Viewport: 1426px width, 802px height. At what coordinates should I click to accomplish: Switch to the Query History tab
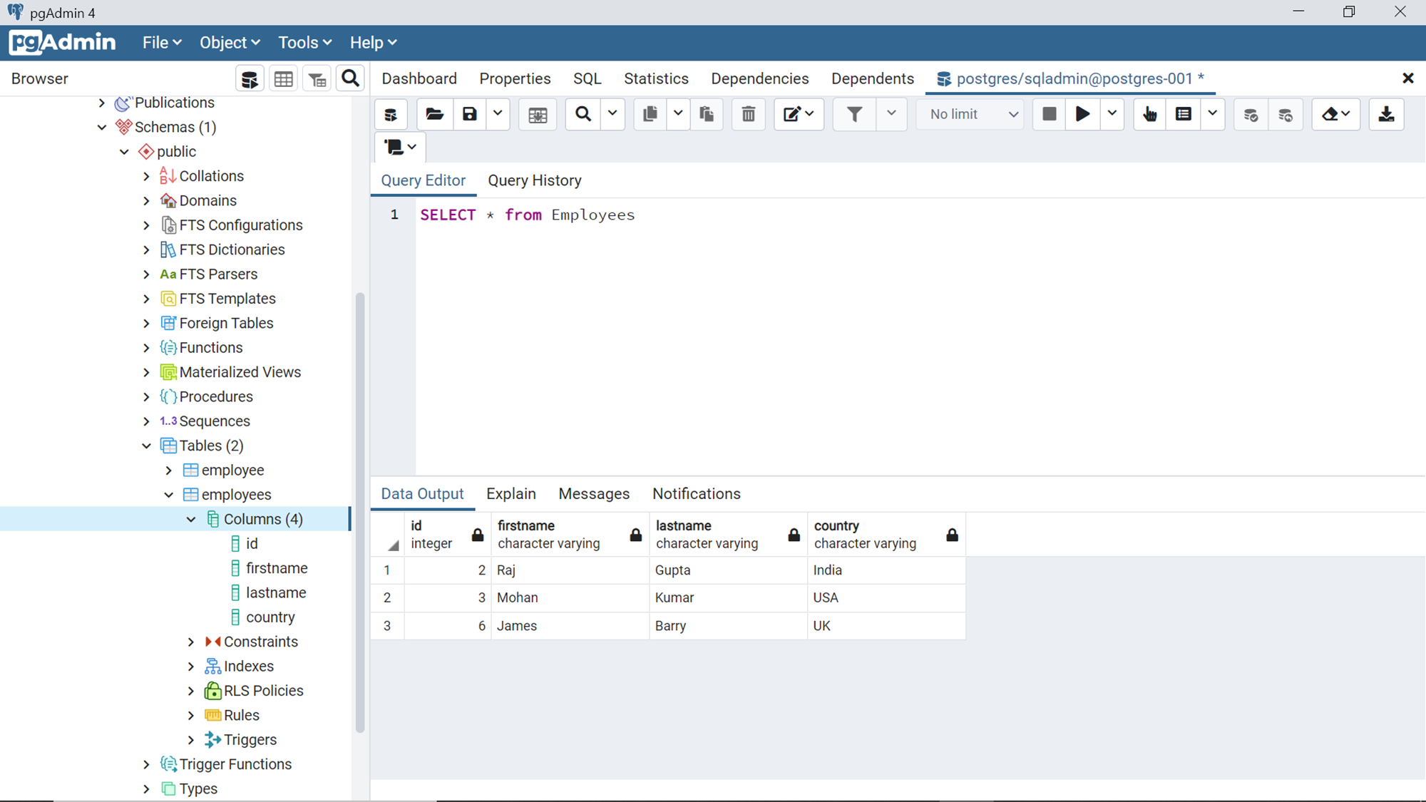click(534, 180)
